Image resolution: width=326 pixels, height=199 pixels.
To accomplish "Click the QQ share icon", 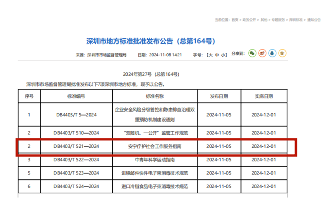I will pos(272,53).
